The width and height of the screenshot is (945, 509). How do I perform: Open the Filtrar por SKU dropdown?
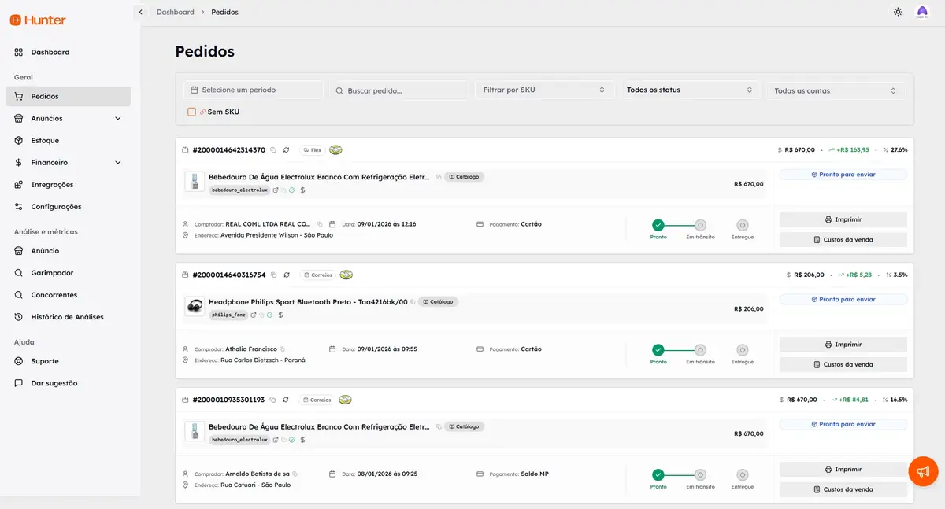pos(544,90)
